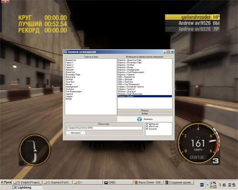
Task: Click the Япония label below lighting sets
Action: (x=145, y=111)
